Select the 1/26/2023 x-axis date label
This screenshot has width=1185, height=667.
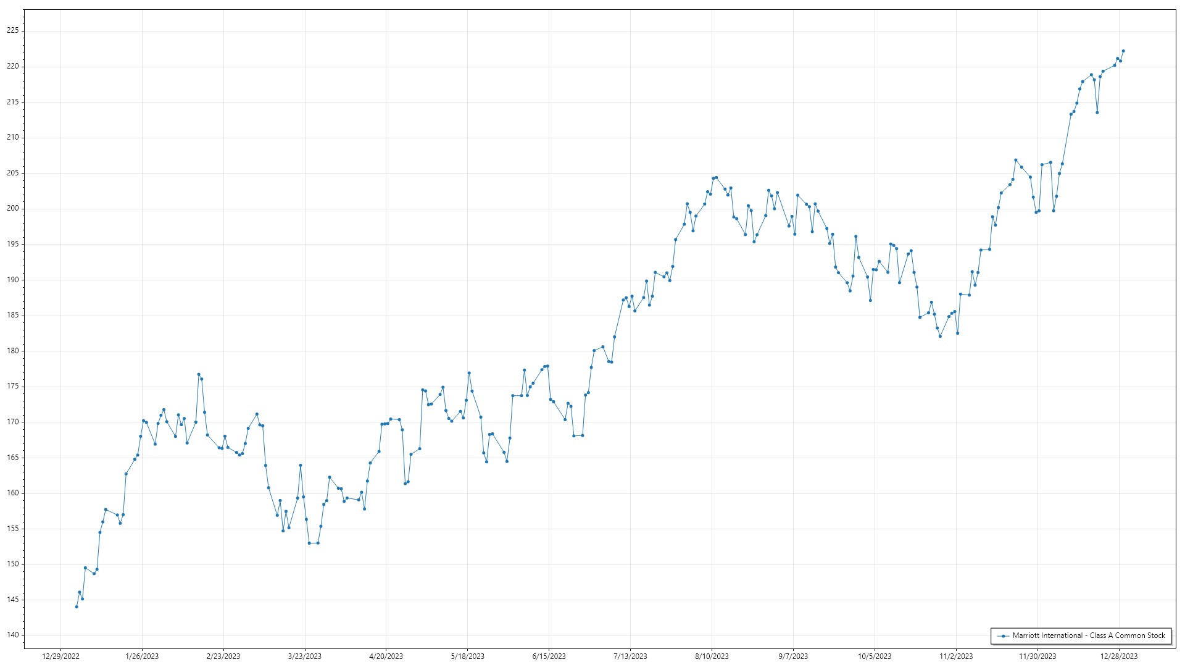click(142, 657)
